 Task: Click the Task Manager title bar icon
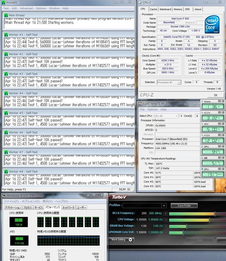[x=4, y=195]
